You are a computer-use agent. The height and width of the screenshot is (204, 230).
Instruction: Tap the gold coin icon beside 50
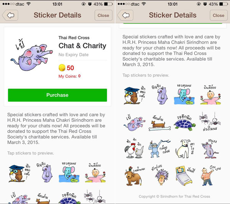click(x=62, y=68)
